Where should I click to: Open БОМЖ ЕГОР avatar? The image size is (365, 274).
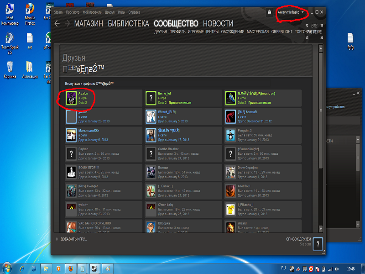tap(71, 172)
